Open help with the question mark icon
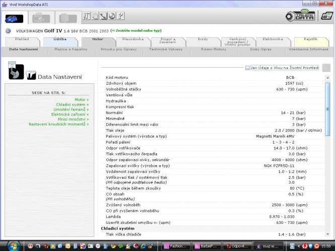 coord(121,16)
